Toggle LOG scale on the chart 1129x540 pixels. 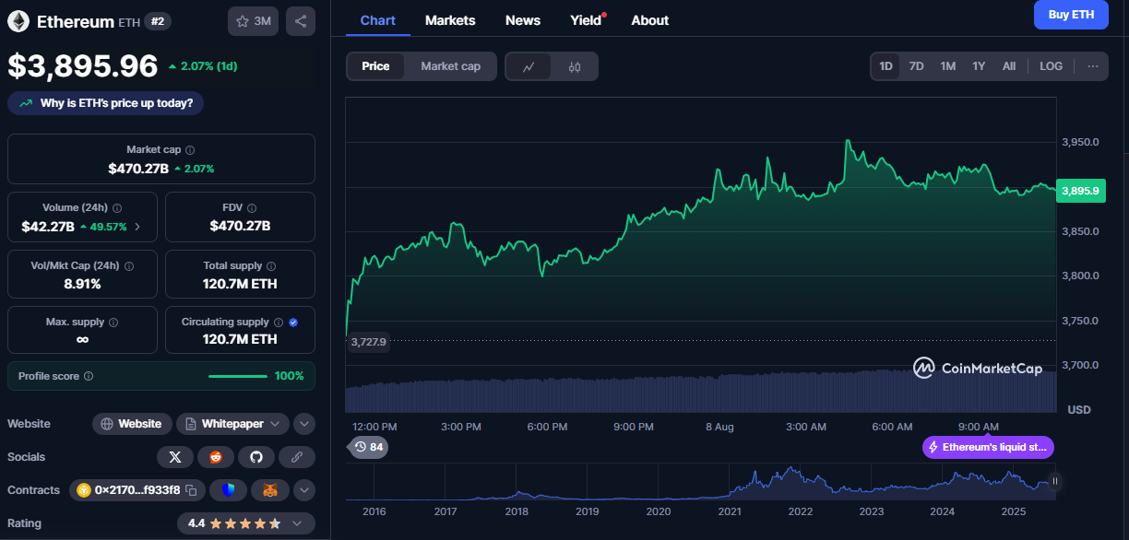click(1051, 66)
